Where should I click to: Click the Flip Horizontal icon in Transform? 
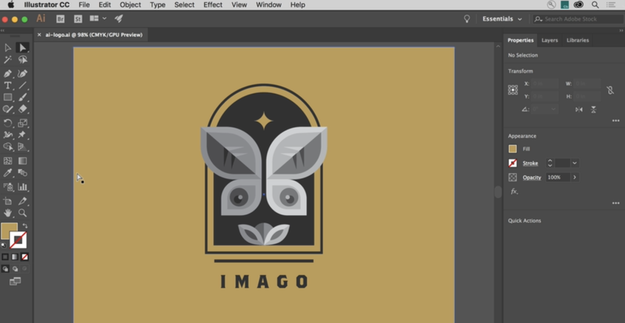[x=579, y=109]
